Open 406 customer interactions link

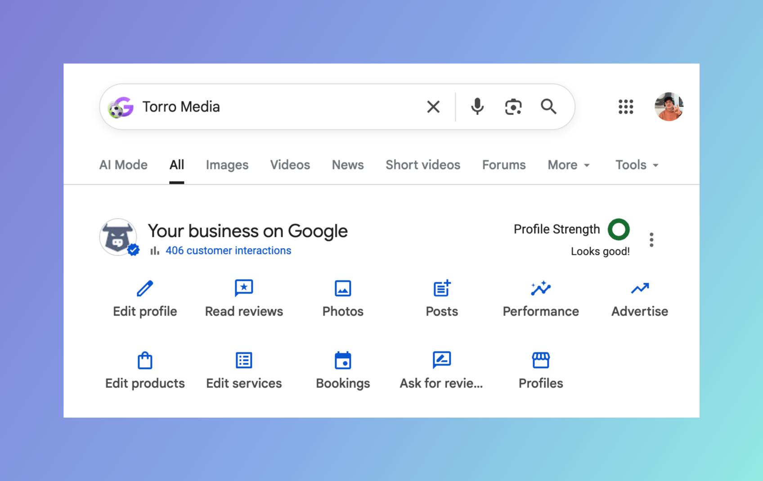click(229, 250)
